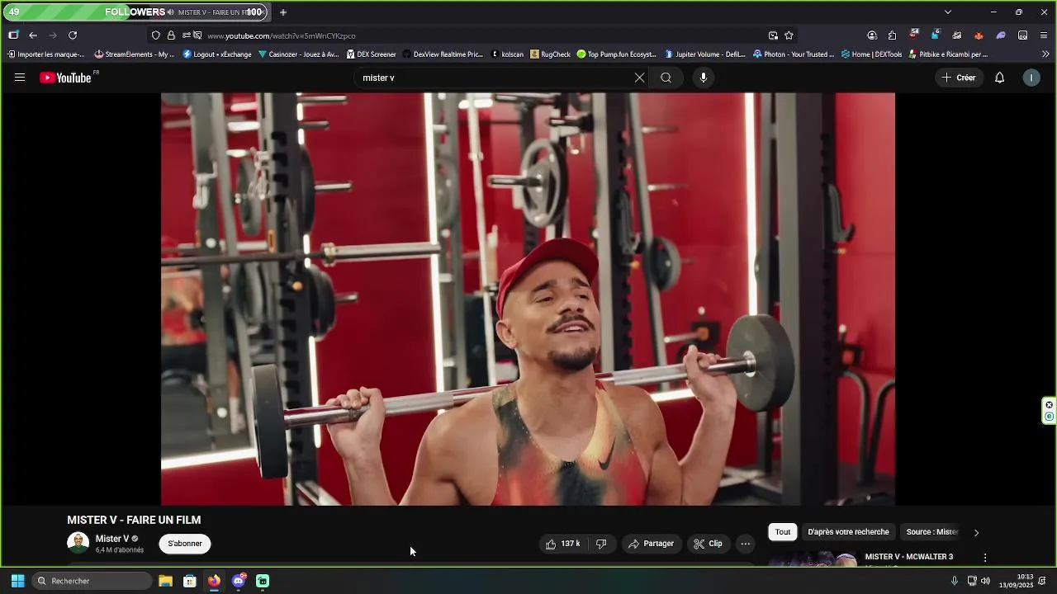Open the kolscan bookmark
Screen dimensions: 1057x594
507,54
